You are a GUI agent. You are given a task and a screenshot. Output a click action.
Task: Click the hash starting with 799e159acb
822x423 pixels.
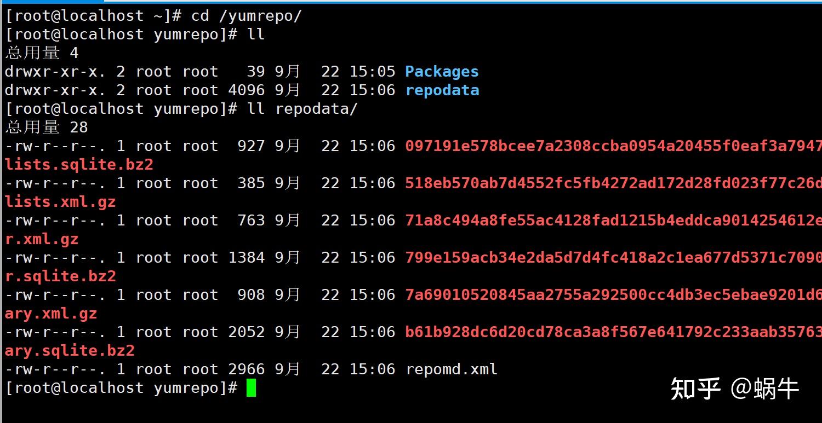pyautogui.click(x=614, y=258)
